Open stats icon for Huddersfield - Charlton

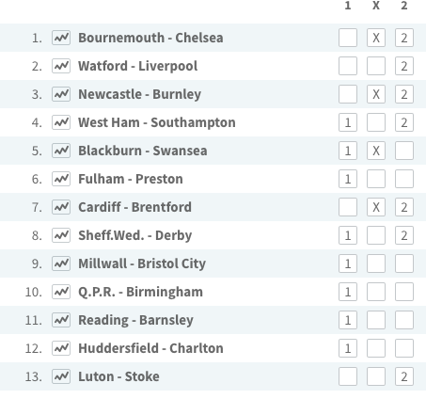click(x=61, y=348)
